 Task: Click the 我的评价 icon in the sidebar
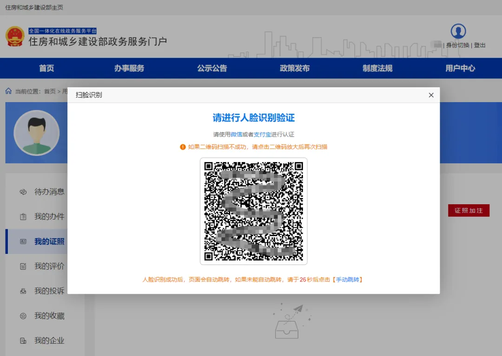23,266
